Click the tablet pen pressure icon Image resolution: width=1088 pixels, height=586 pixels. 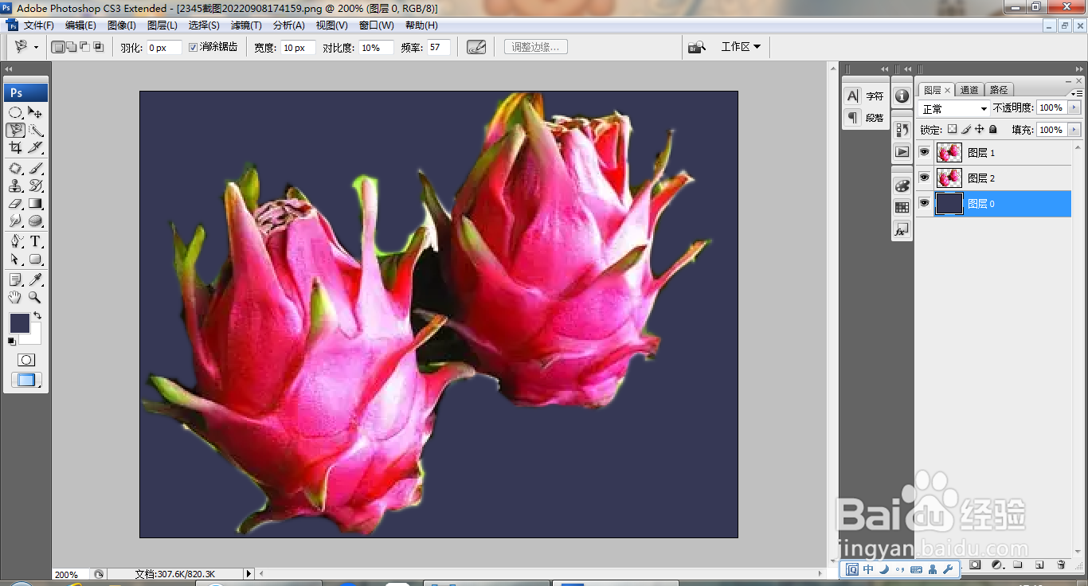click(x=476, y=47)
